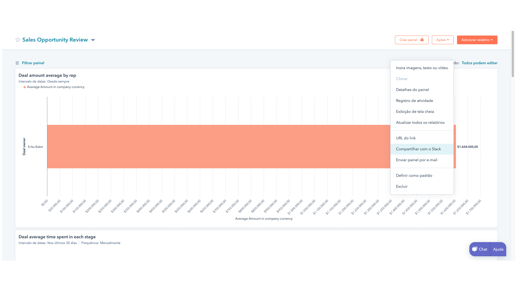Select Excluir from the actions menu
This screenshot has width=518, height=291.
[422, 187]
